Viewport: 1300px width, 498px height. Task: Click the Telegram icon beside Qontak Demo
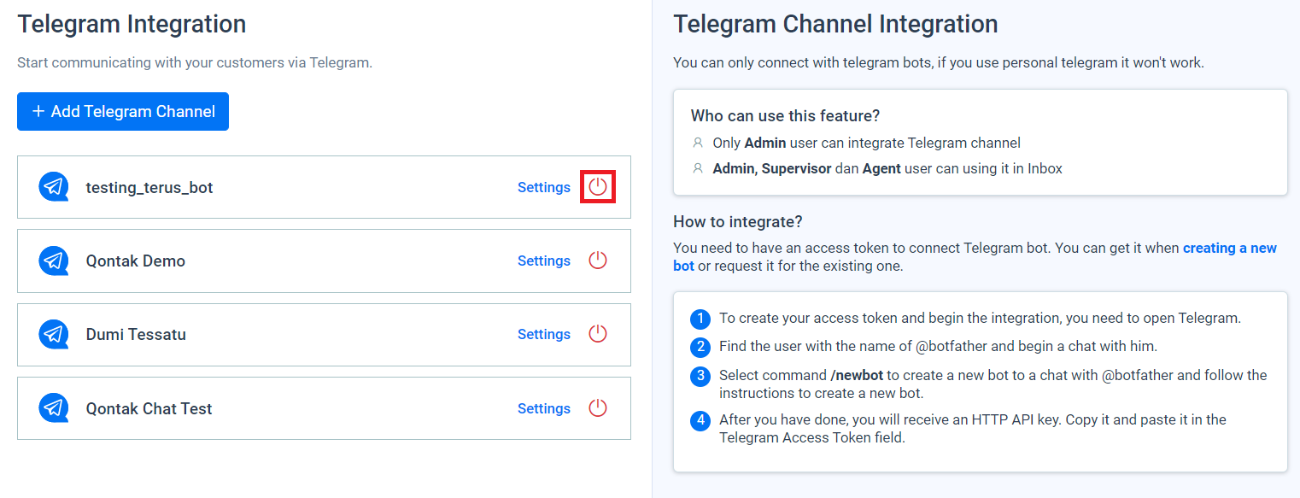point(54,261)
